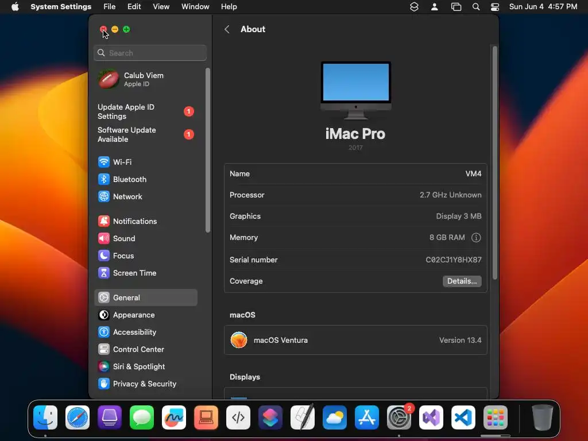Open Freeform from the Dock
The height and width of the screenshot is (441, 588).
click(174, 417)
